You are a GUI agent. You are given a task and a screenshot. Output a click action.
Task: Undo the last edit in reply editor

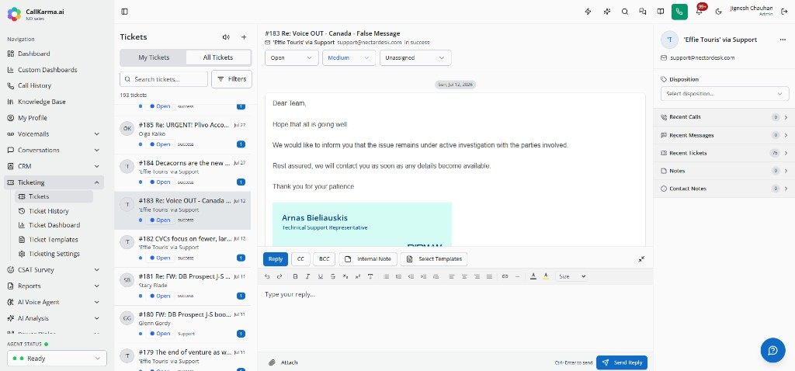click(x=268, y=277)
